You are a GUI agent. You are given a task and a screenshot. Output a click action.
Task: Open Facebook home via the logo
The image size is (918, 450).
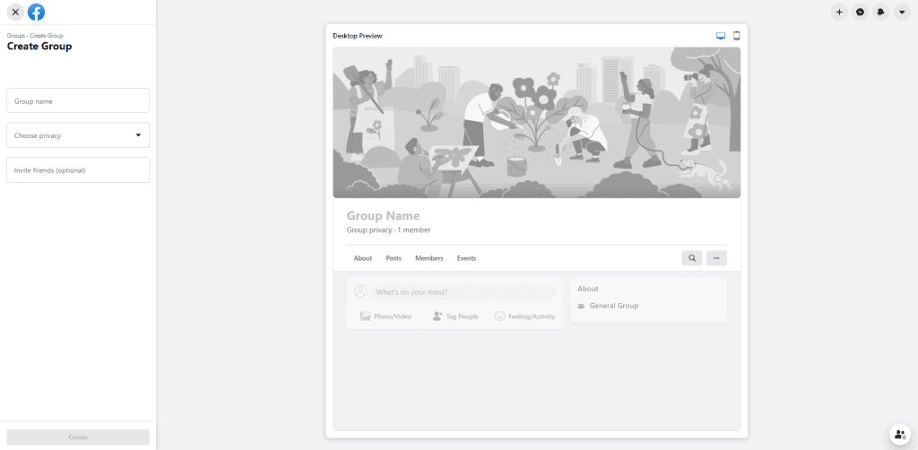tap(36, 12)
